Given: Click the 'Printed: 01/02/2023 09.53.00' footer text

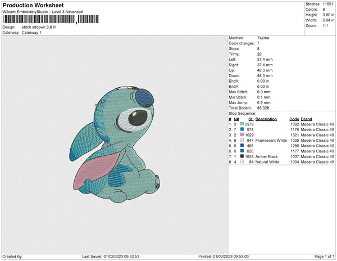Looking at the screenshot, I should tap(224, 256).
